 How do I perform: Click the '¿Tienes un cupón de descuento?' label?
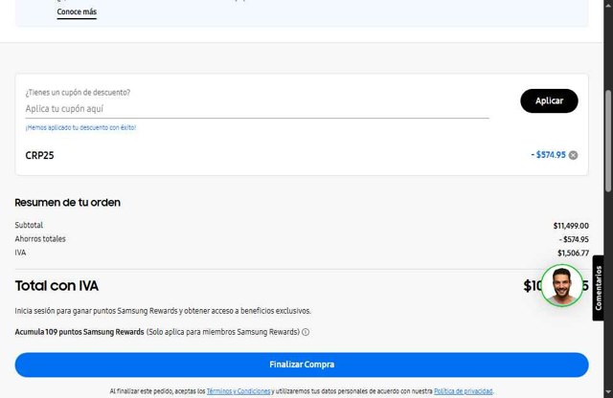click(78, 93)
